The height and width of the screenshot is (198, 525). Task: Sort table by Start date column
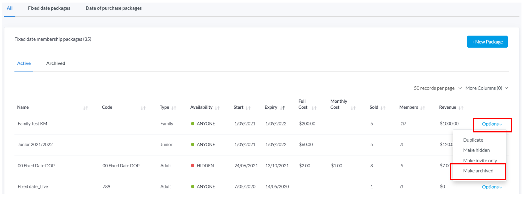[x=248, y=108]
